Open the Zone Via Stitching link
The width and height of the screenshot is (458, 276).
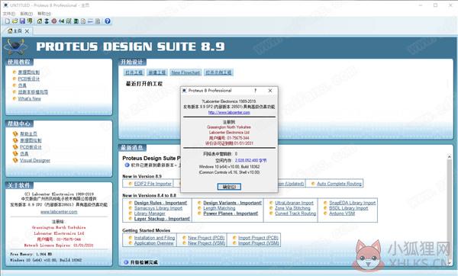click(292, 208)
